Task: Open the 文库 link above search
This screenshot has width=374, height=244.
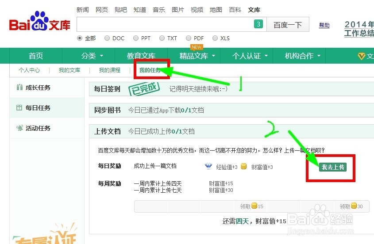Action: [x=254, y=10]
